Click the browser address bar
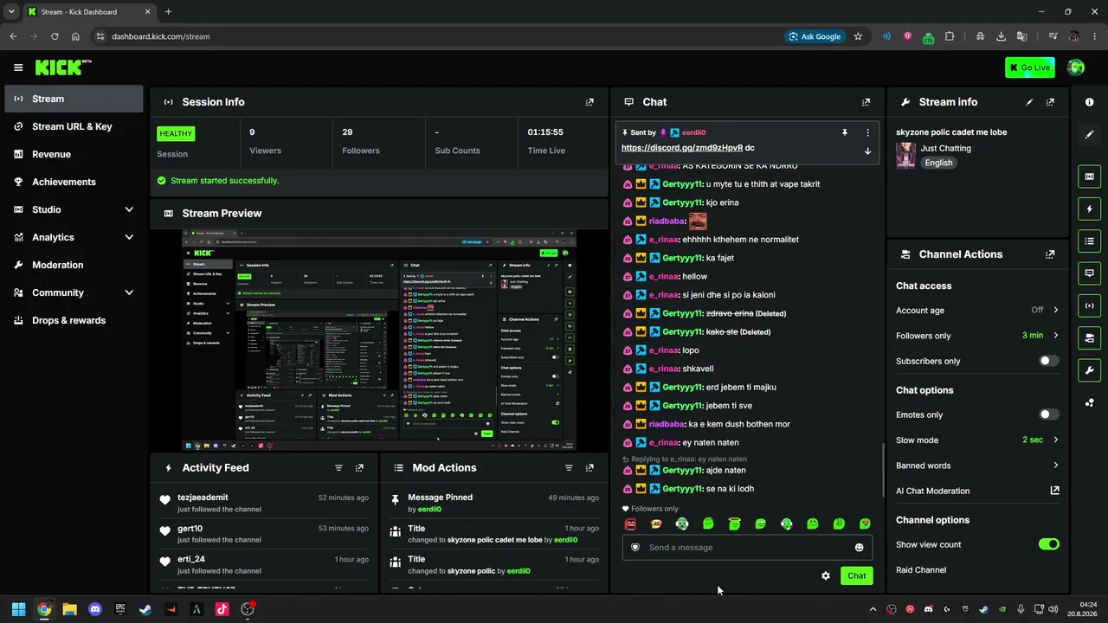 pyautogui.click(x=433, y=36)
